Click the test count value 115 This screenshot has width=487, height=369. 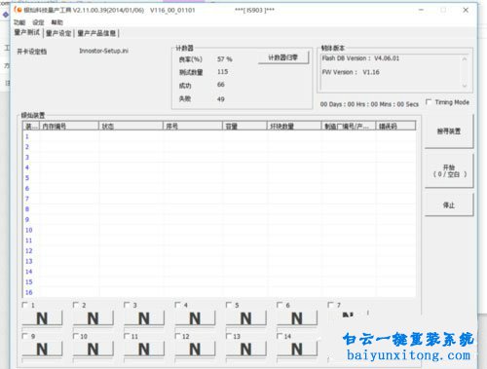tap(223, 72)
